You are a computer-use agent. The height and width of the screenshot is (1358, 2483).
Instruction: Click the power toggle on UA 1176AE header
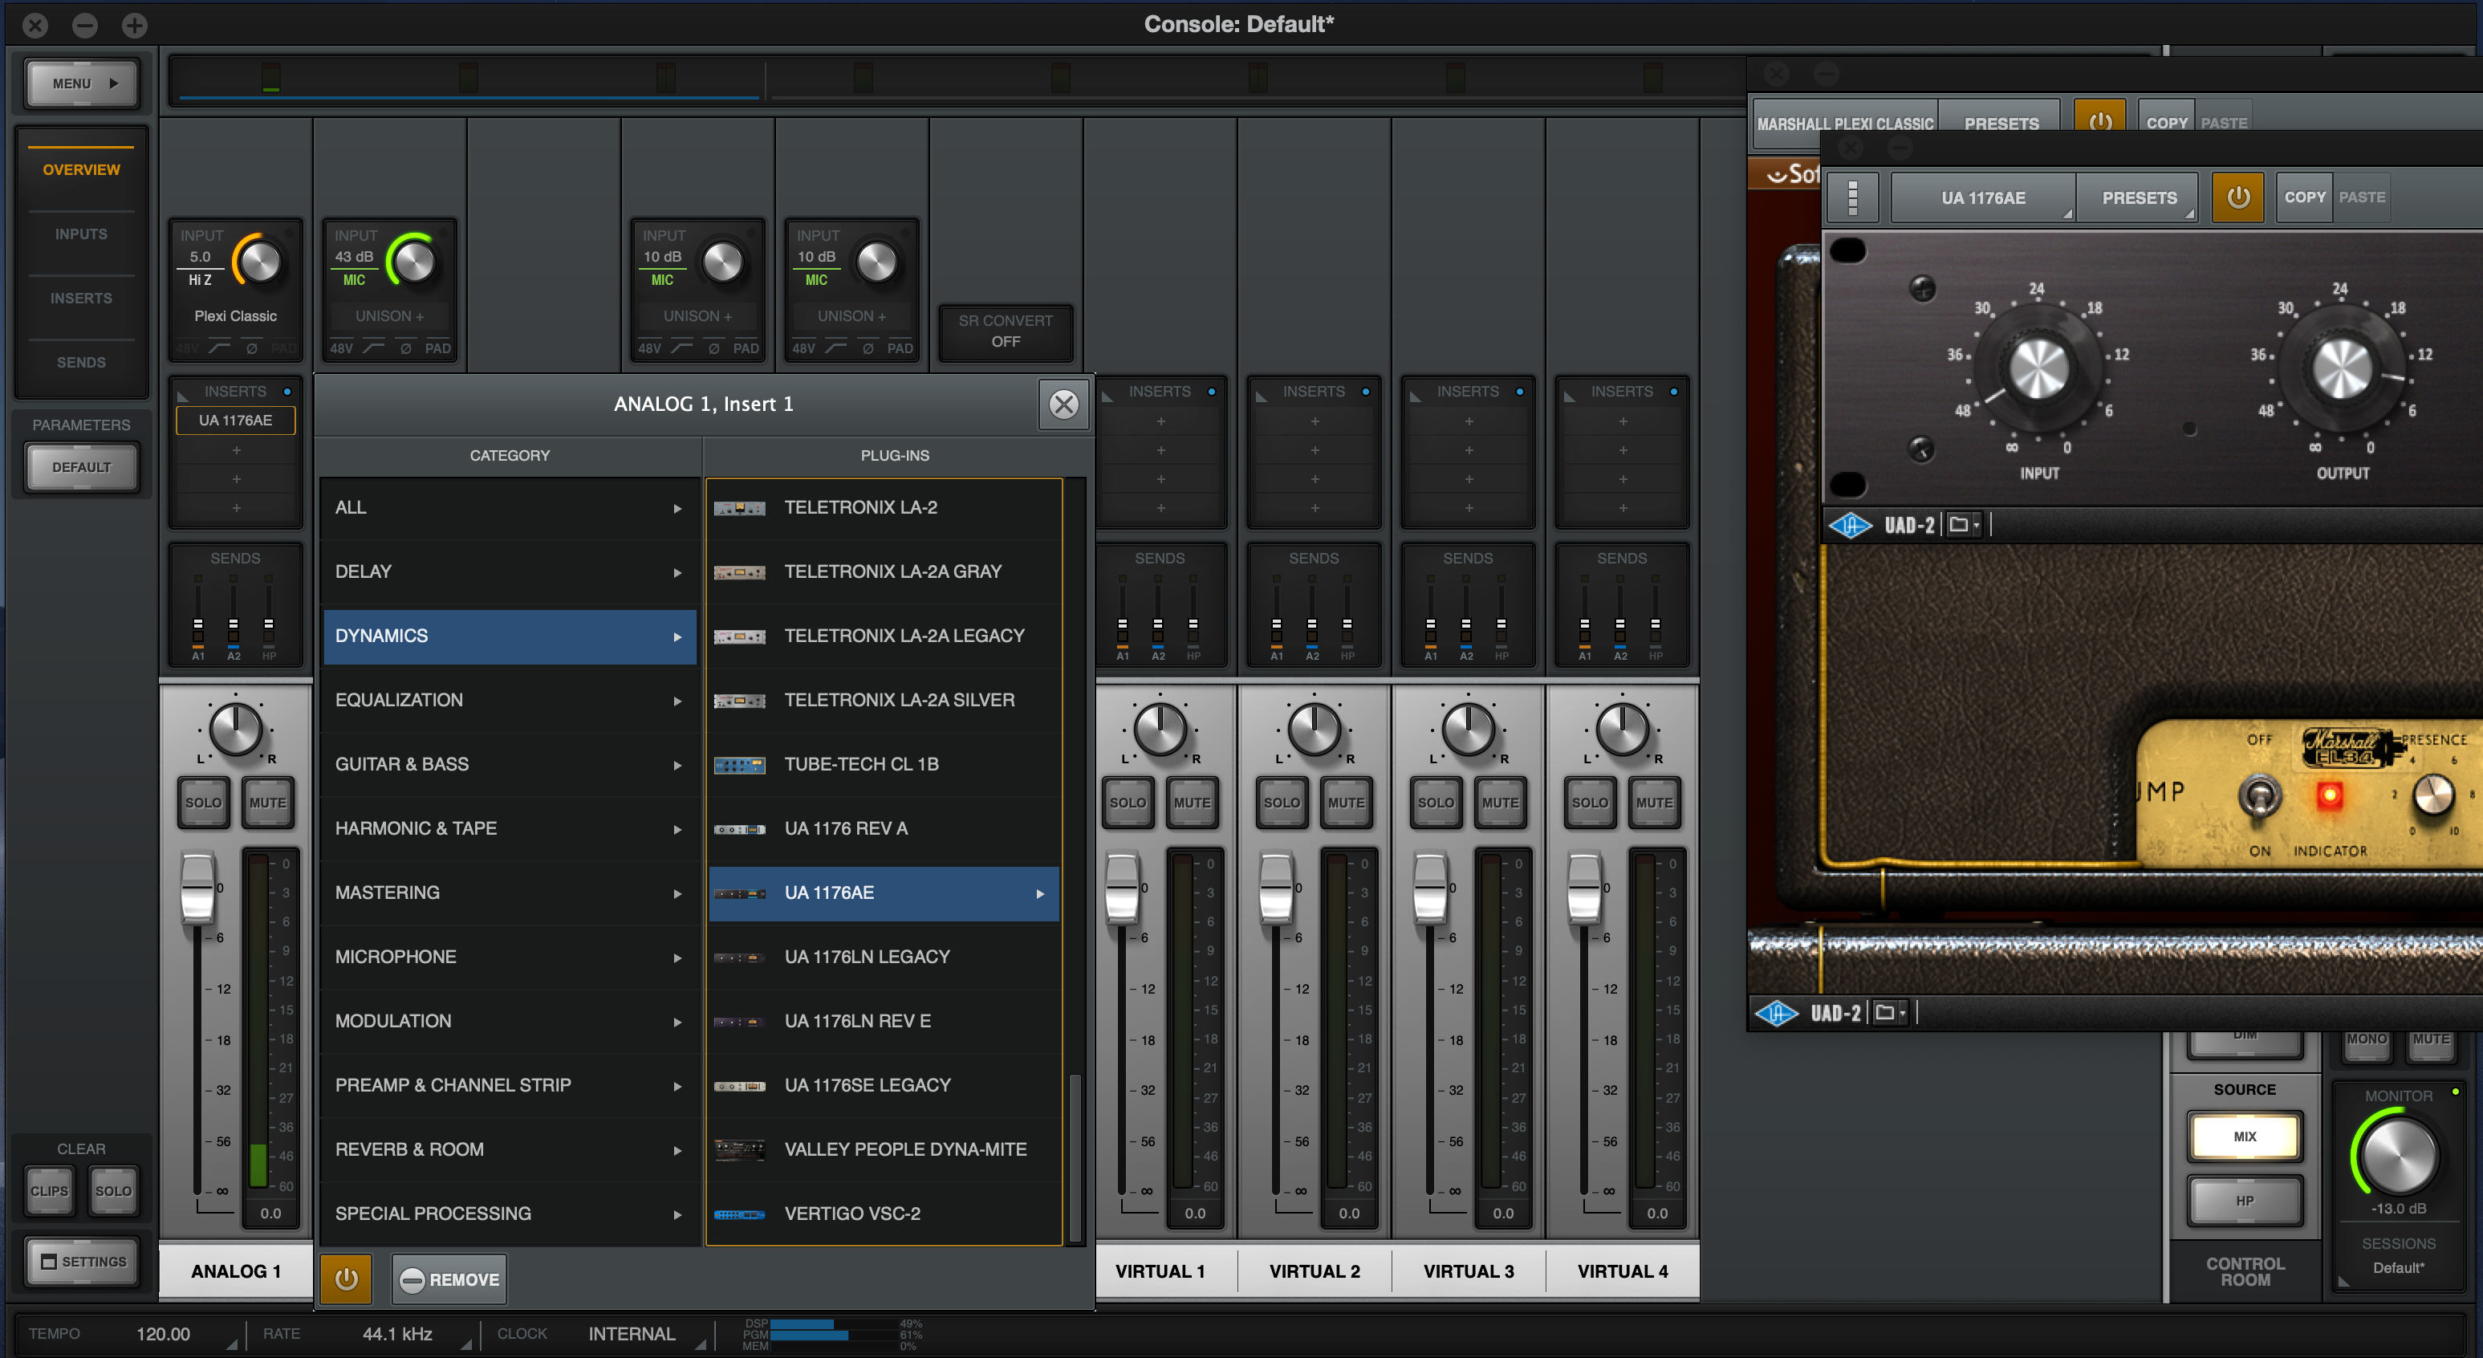point(2241,199)
